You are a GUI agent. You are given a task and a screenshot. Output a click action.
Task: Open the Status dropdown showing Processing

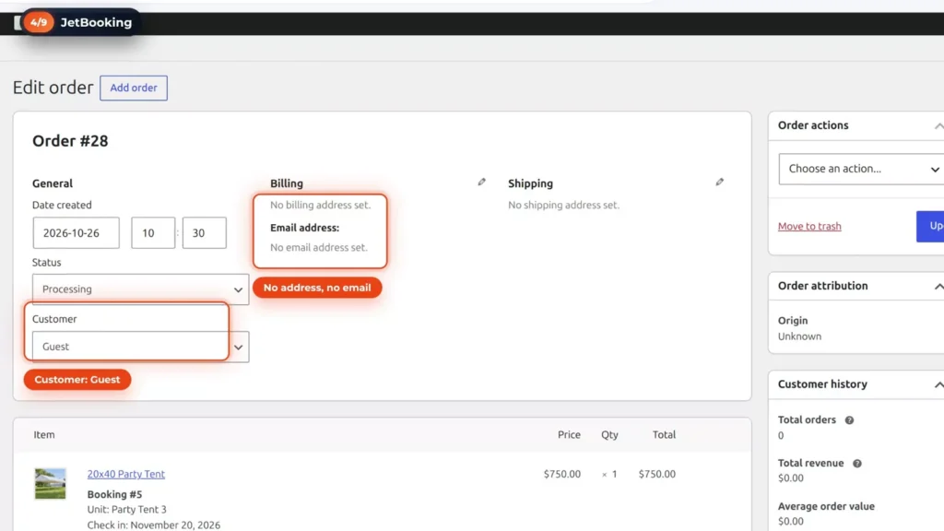[140, 289]
